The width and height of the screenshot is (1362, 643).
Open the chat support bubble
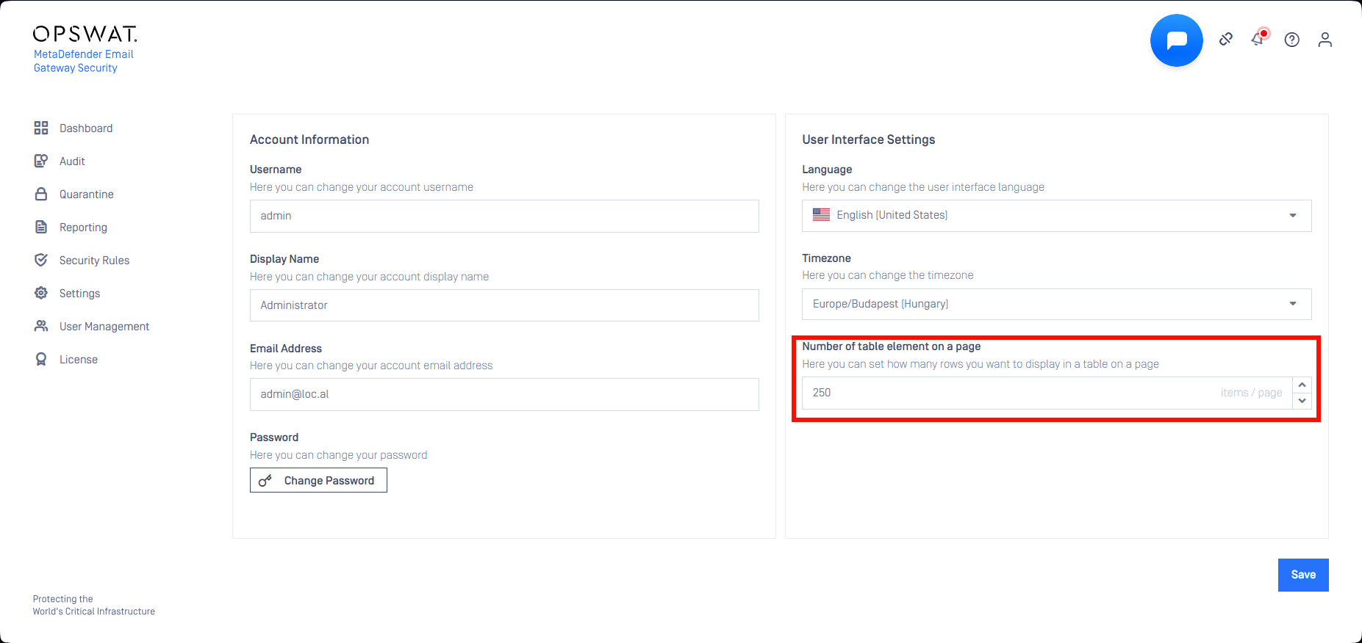coord(1176,40)
